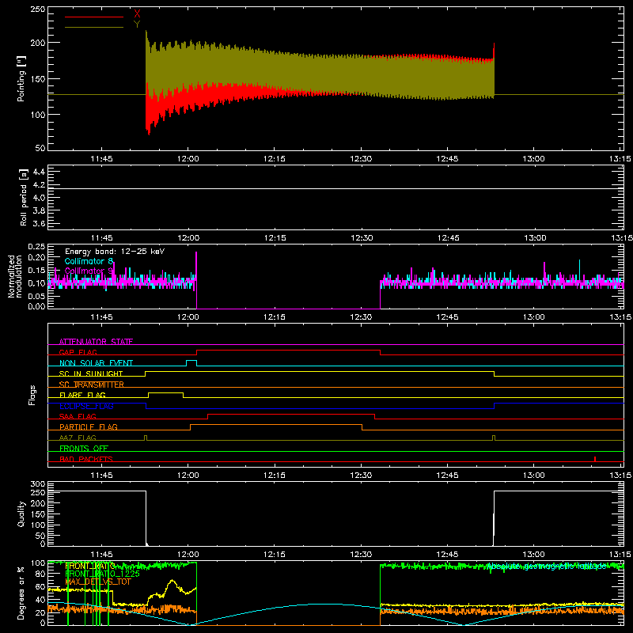The height and width of the screenshot is (633, 633).
Task: Select the SC_TRANSMITTER flag label
Action: click(x=91, y=385)
